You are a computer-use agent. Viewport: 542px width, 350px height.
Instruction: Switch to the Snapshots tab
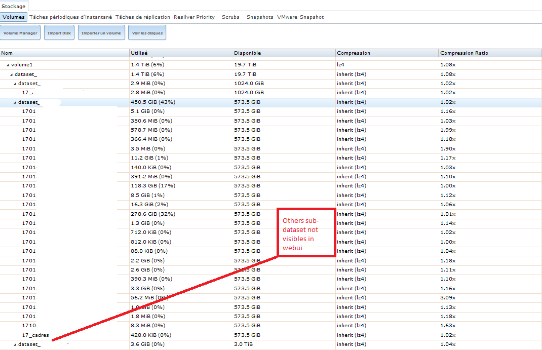(x=259, y=17)
